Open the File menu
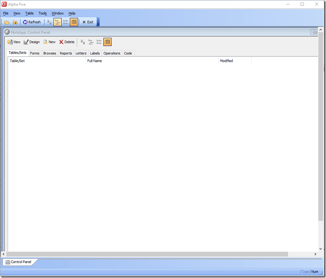Screen dimensions: 326x278 tap(6, 13)
